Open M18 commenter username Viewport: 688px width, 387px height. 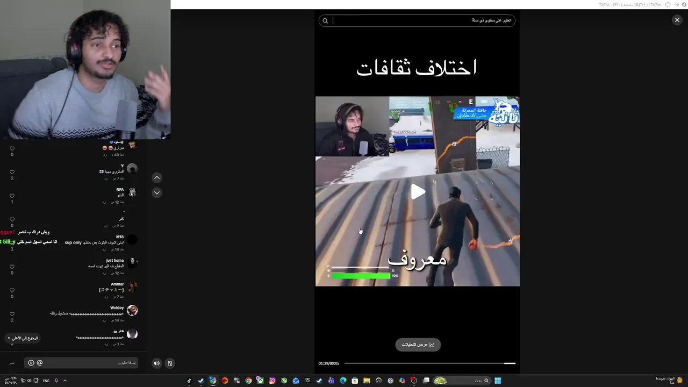(120, 237)
